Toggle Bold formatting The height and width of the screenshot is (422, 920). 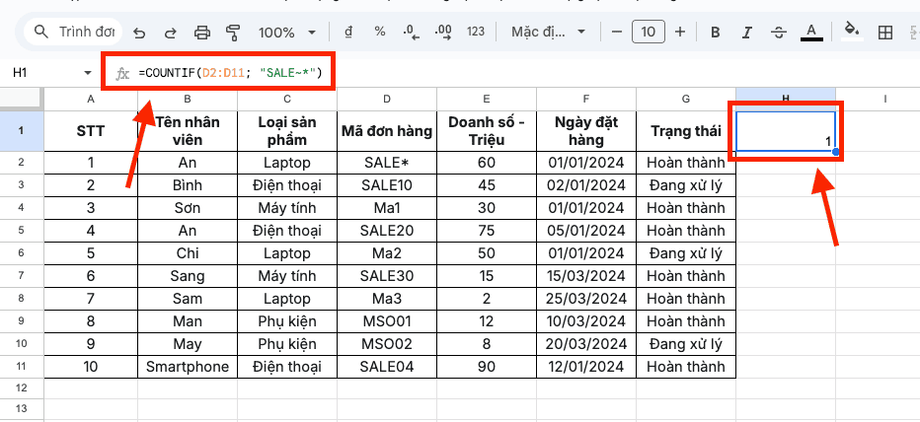point(716,32)
